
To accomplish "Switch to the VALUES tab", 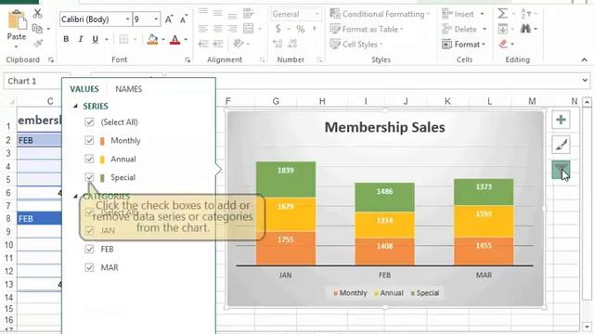I will pyautogui.click(x=84, y=89).
